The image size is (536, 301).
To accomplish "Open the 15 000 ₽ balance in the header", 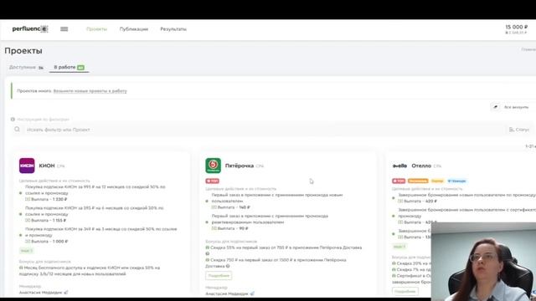I will [x=516, y=27].
